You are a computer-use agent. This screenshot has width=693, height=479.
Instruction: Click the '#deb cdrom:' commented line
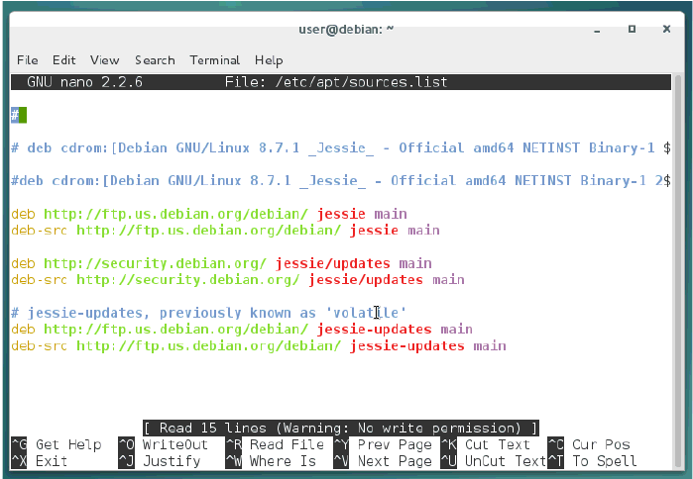[x=341, y=181]
